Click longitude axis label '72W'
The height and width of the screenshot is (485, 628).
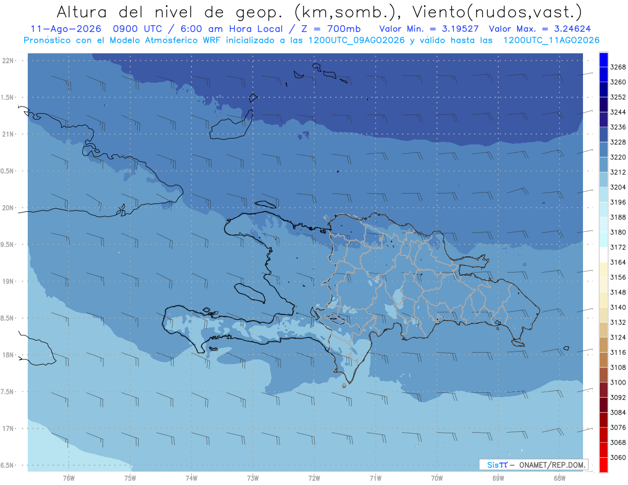[x=314, y=478]
